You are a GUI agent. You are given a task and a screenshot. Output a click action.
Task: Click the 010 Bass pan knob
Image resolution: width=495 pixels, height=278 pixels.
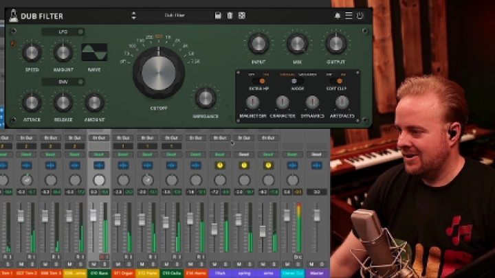99,180
